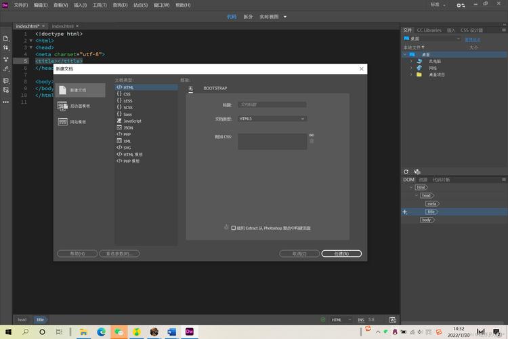Open the HTML language dropdown in status bar
The height and width of the screenshot is (339, 508).
(341, 320)
